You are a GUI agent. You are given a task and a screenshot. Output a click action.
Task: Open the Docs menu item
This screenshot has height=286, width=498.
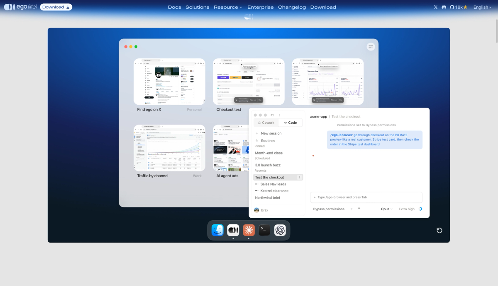click(174, 7)
